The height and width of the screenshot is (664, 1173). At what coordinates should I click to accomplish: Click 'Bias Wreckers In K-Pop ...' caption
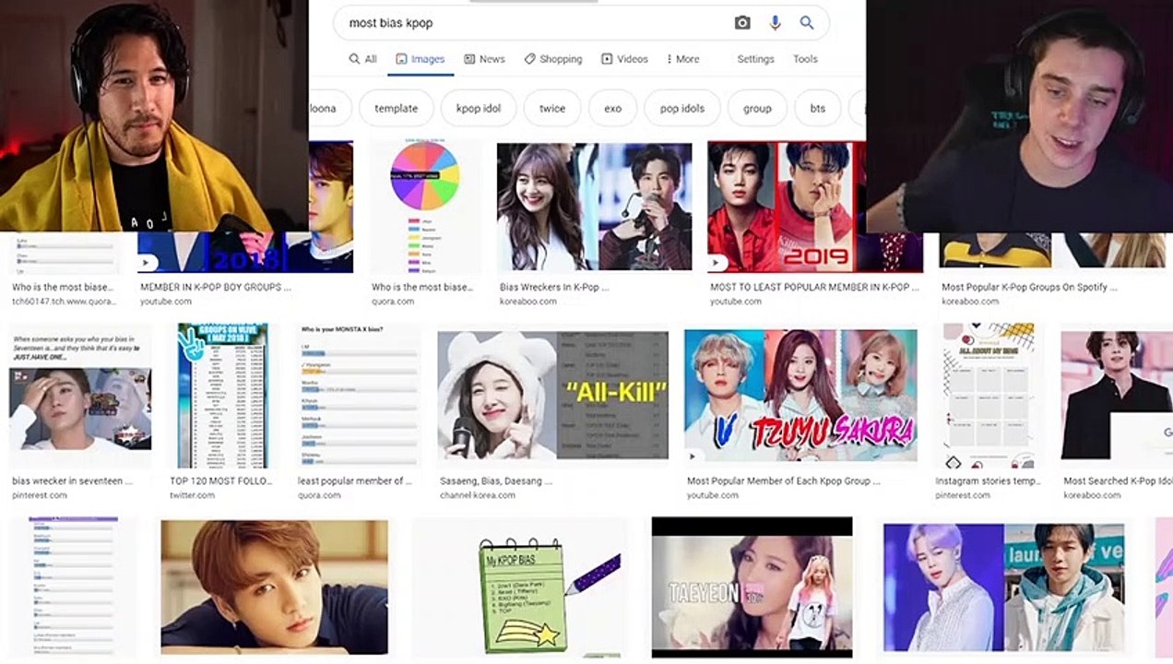click(554, 288)
